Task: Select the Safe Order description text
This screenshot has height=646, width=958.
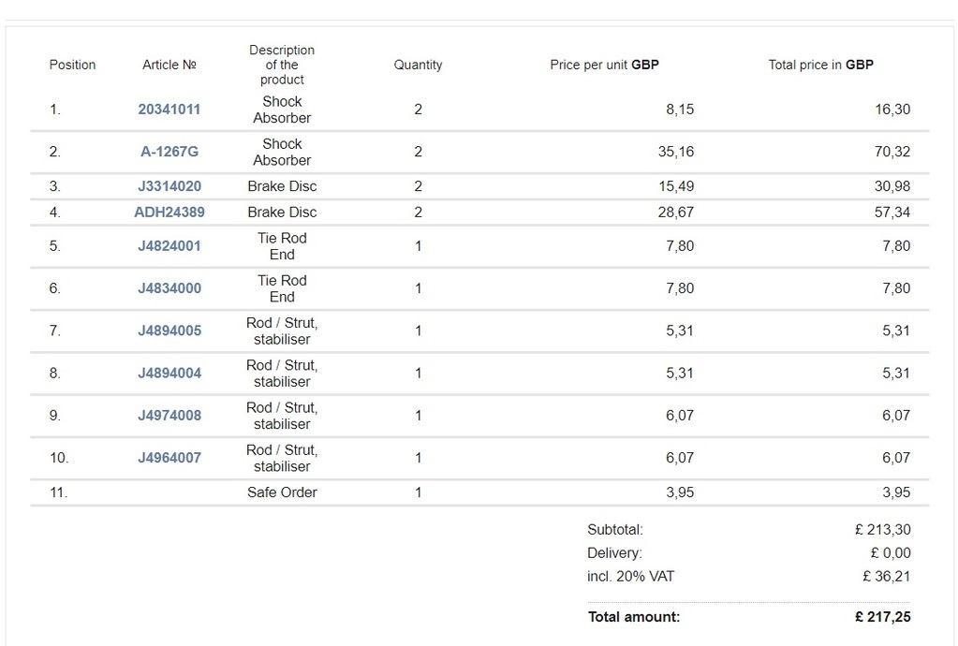Action: (282, 492)
